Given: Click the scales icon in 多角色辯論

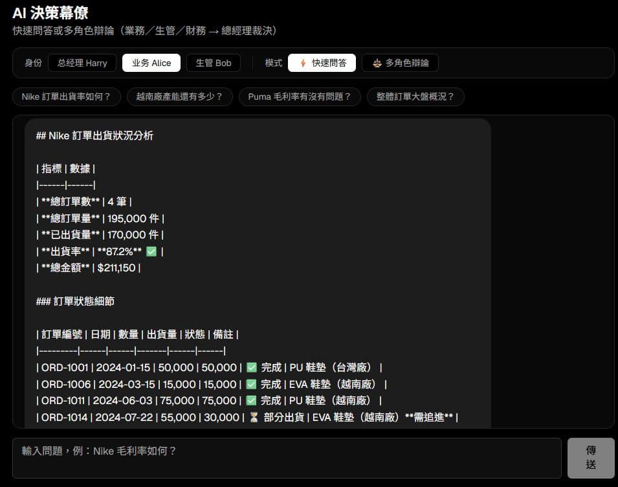Looking at the screenshot, I should (377, 63).
